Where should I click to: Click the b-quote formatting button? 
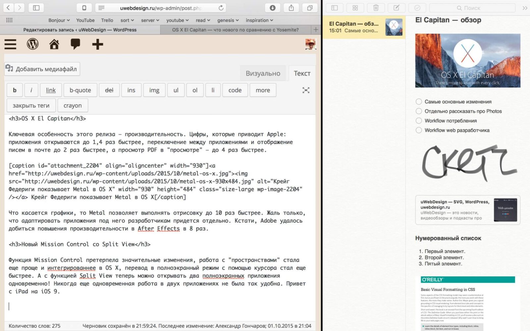[x=80, y=90]
